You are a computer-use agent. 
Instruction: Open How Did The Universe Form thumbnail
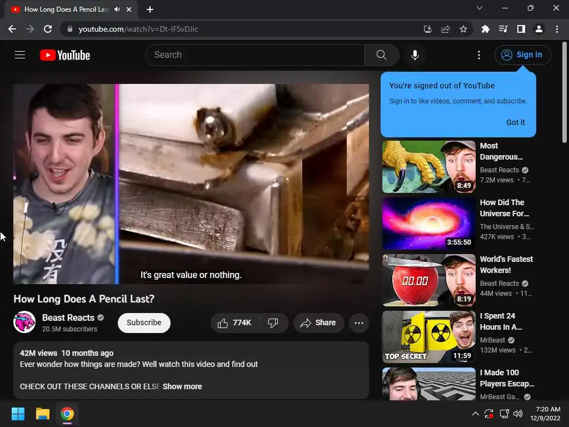coord(428,224)
